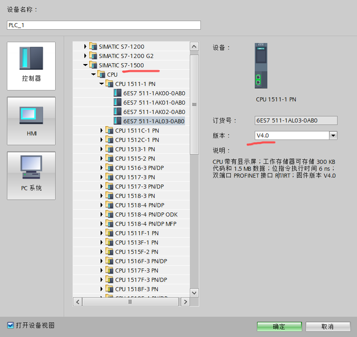The height and width of the screenshot is (337, 357).
Task: Select tree row 6ES7 511-1AK01-0AB0
Action: click(131, 102)
